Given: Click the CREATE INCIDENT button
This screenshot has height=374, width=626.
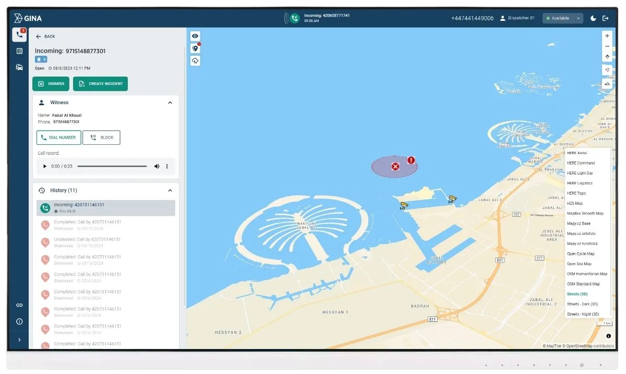Looking at the screenshot, I should tap(100, 83).
